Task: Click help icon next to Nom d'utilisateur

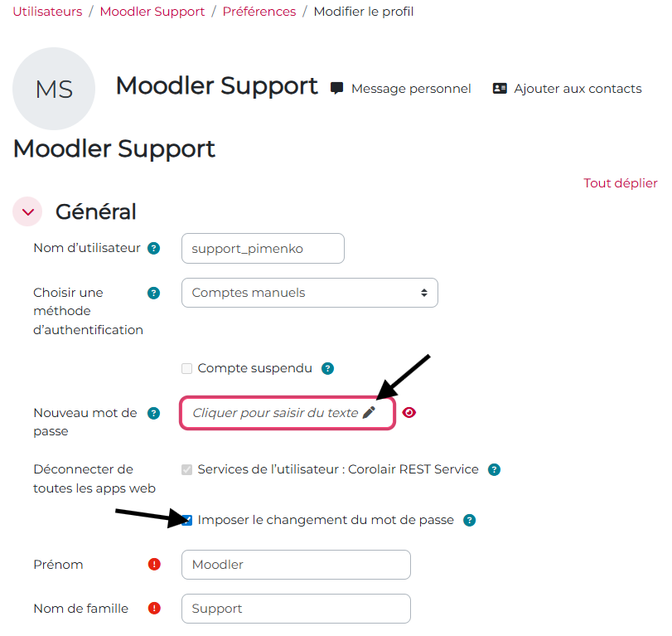Action: coord(154,248)
